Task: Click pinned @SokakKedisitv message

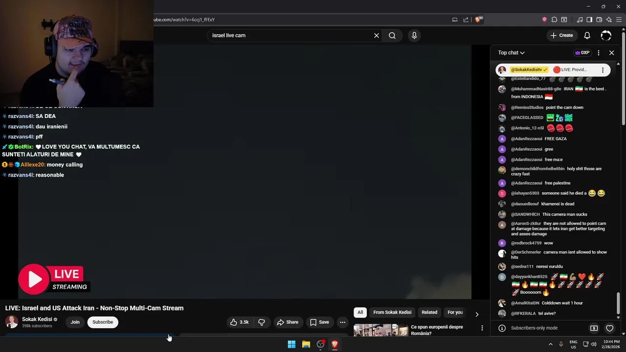Action: click(x=553, y=70)
